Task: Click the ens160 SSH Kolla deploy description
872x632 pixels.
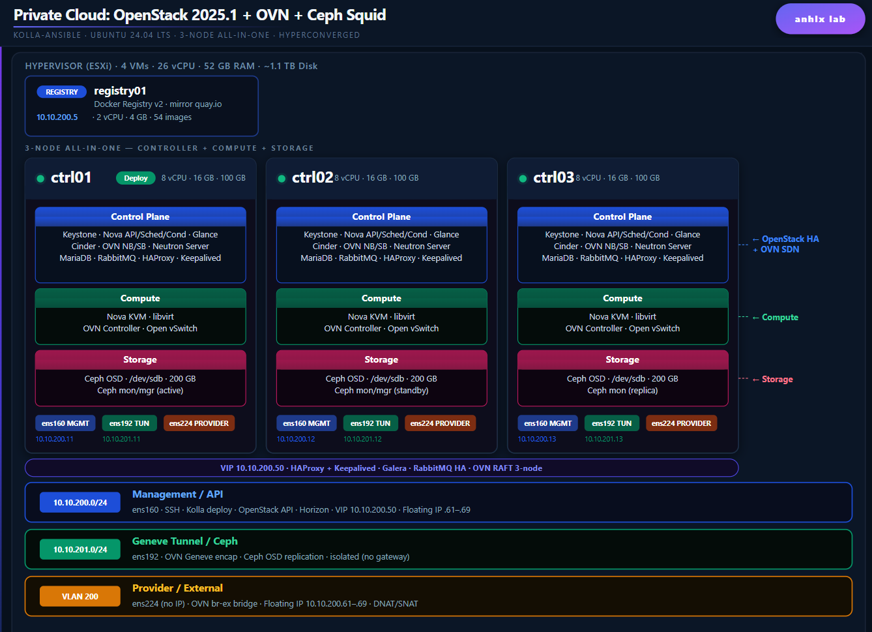Action: tap(301, 510)
